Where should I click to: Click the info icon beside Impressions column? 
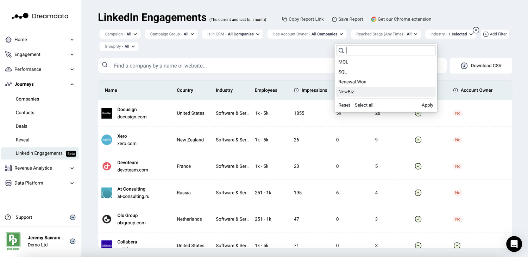tap(296, 90)
